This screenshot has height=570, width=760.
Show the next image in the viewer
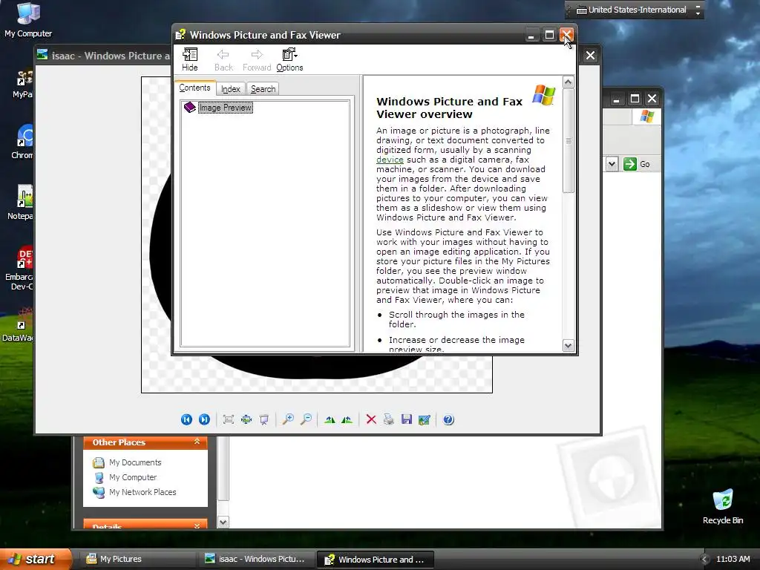pos(205,420)
